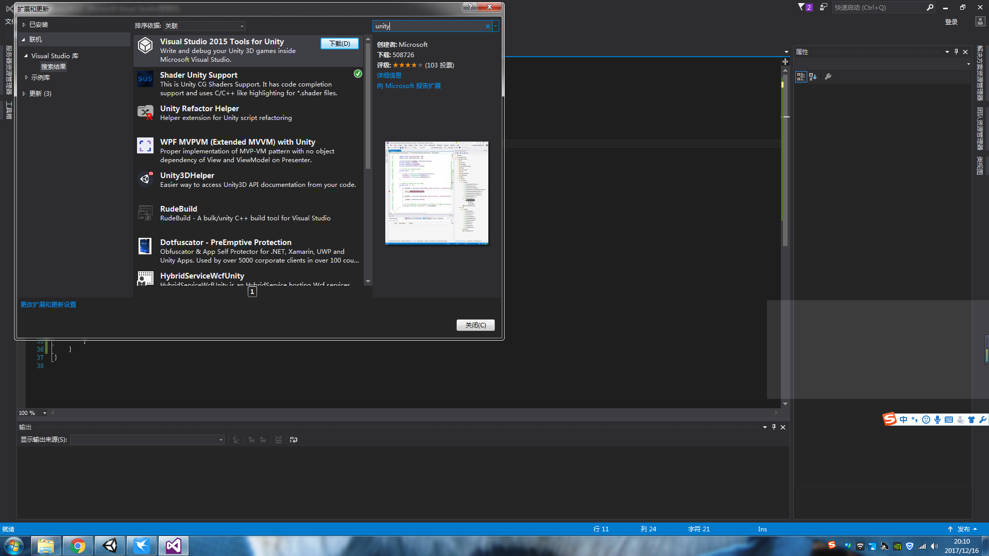
Task: Open property pages wrench icon
Action: click(828, 77)
